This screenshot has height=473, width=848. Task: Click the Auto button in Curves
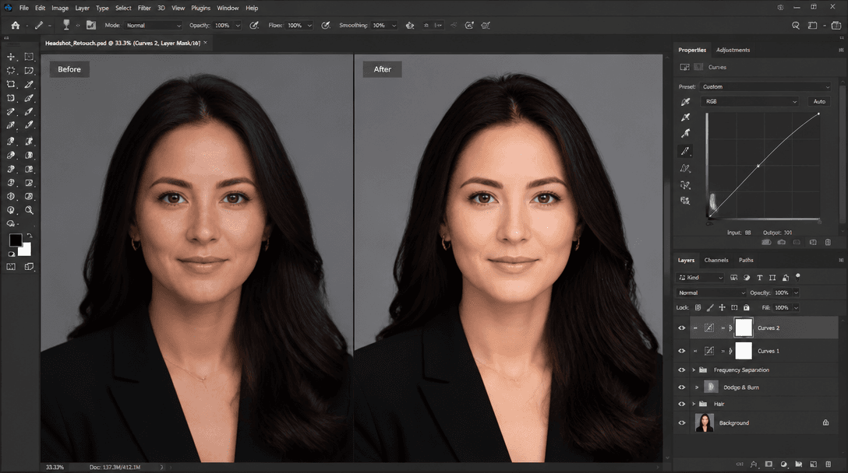(x=819, y=101)
